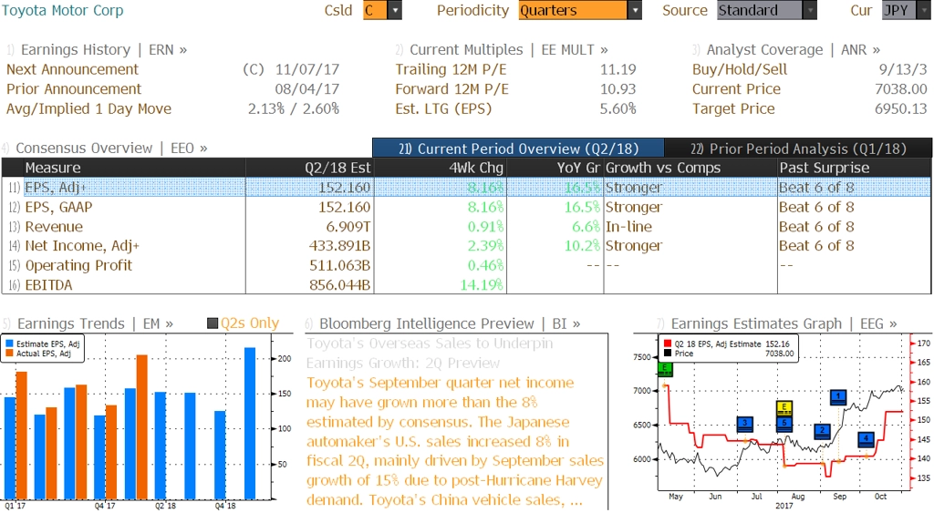This screenshot has height=513, width=934.
Task: Open the Csld dropdown arrow
Action: pos(395,10)
